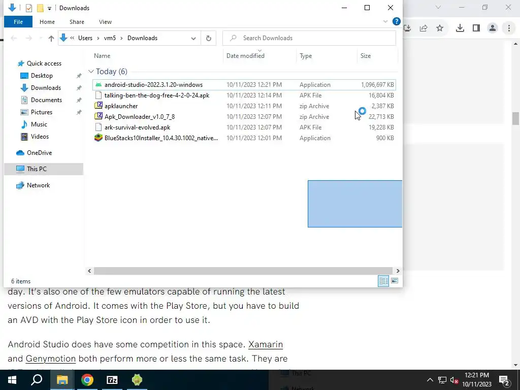Image resolution: width=520 pixels, height=390 pixels.
Task: Select android-studio-2022.3.1.20-windows file
Action: 244,85
